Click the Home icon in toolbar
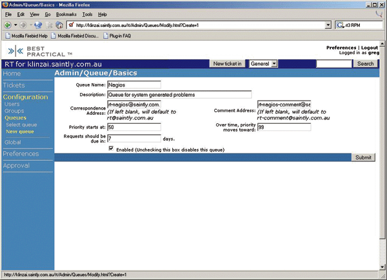Viewport: 387px width, 280px height. pyautogui.click(x=59, y=25)
